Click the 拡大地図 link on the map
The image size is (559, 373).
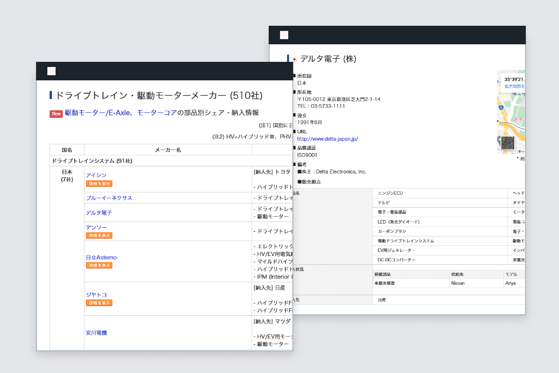(x=514, y=87)
